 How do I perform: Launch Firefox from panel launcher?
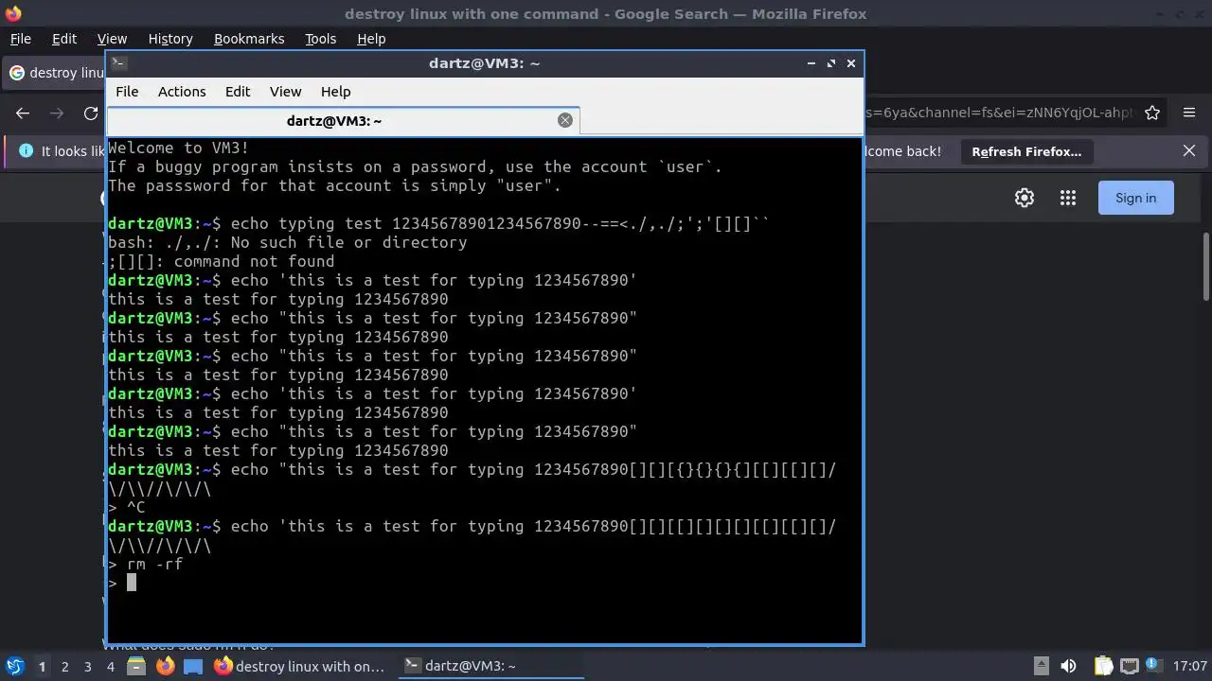coord(165,666)
